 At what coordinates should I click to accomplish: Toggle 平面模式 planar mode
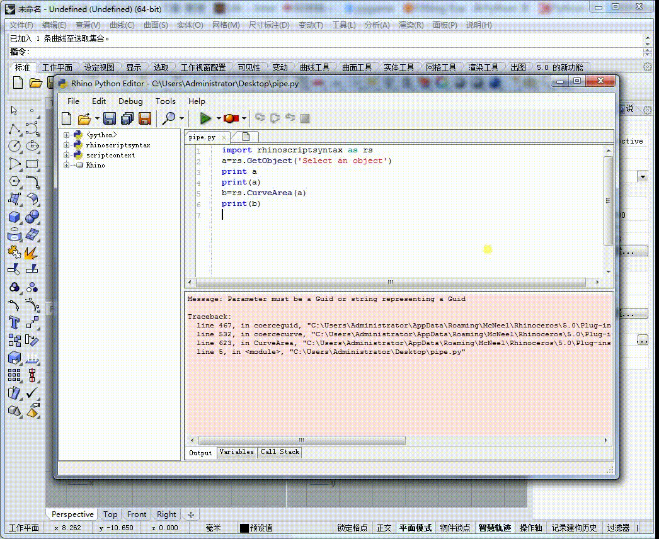[x=415, y=528]
